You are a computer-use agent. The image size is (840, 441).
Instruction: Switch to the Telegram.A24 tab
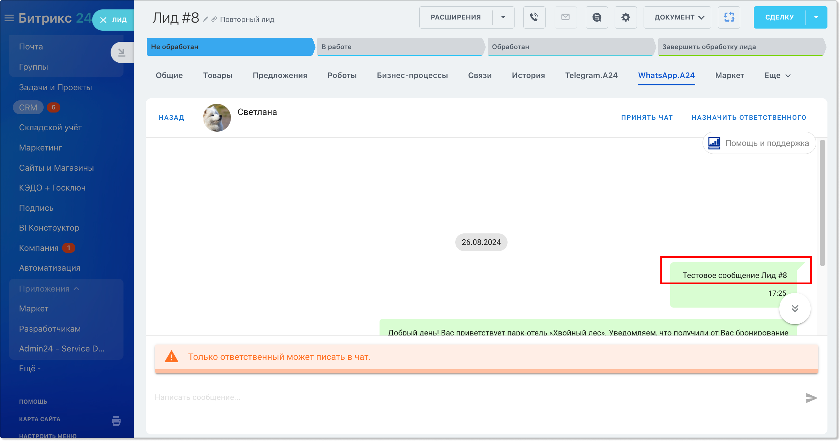pyautogui.click(x=591, y=76)
